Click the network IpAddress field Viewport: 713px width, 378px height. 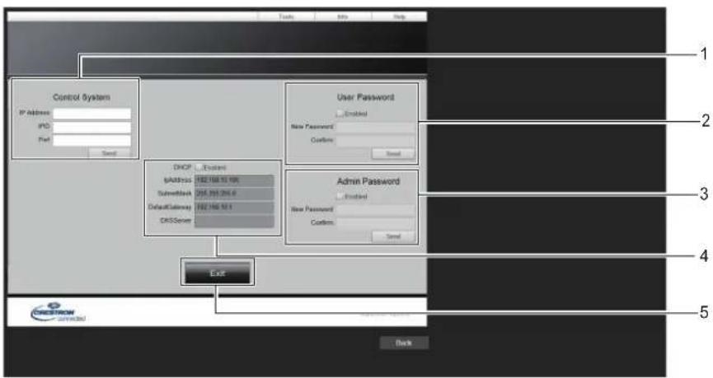(x=234, y=180)
